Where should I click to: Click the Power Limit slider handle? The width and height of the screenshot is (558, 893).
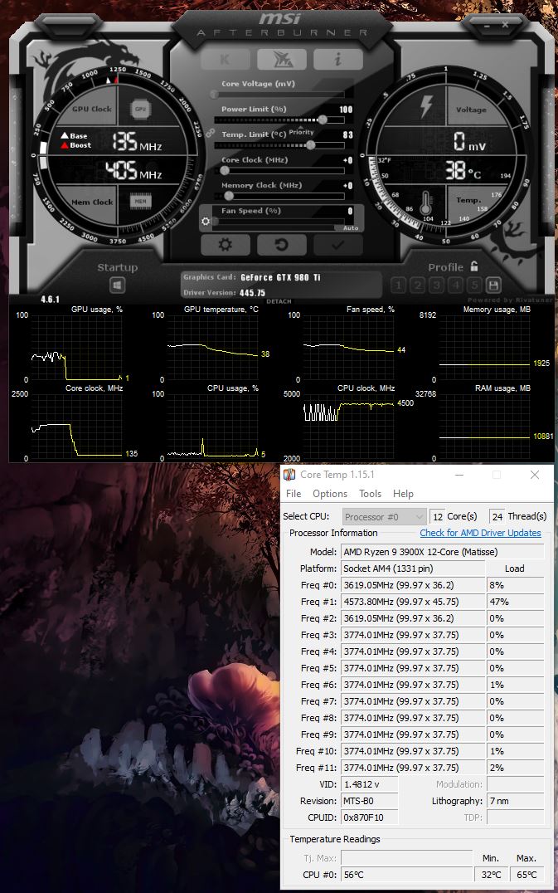click(x=323, y=120)
